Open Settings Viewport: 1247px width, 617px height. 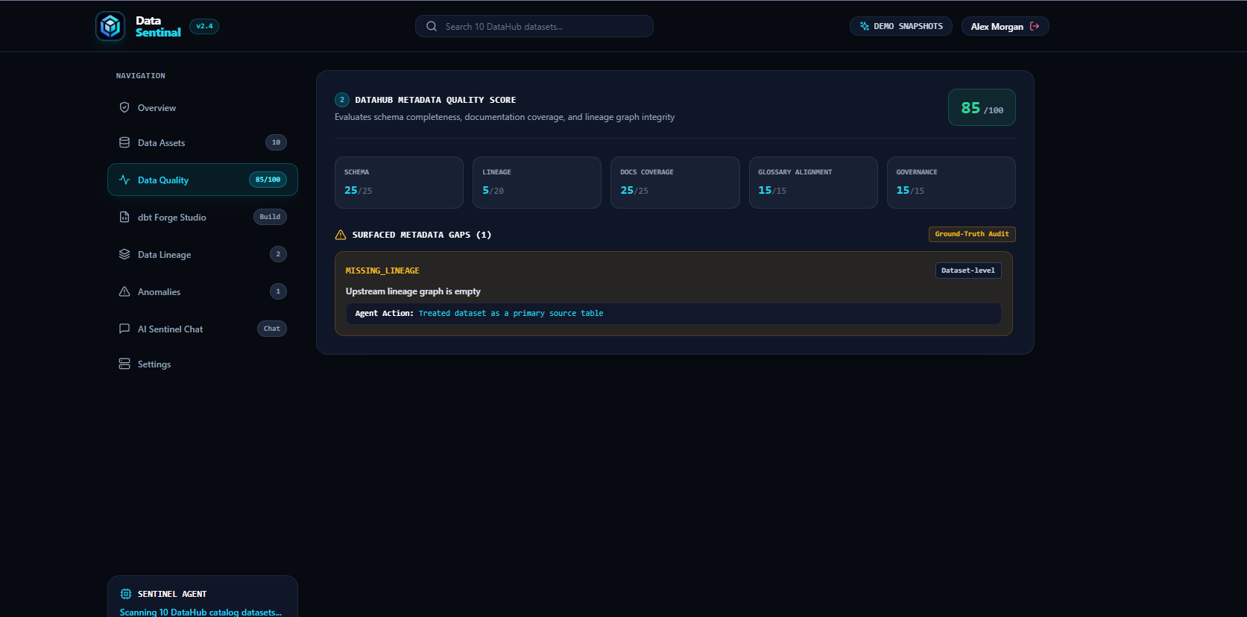click(203, 364)
